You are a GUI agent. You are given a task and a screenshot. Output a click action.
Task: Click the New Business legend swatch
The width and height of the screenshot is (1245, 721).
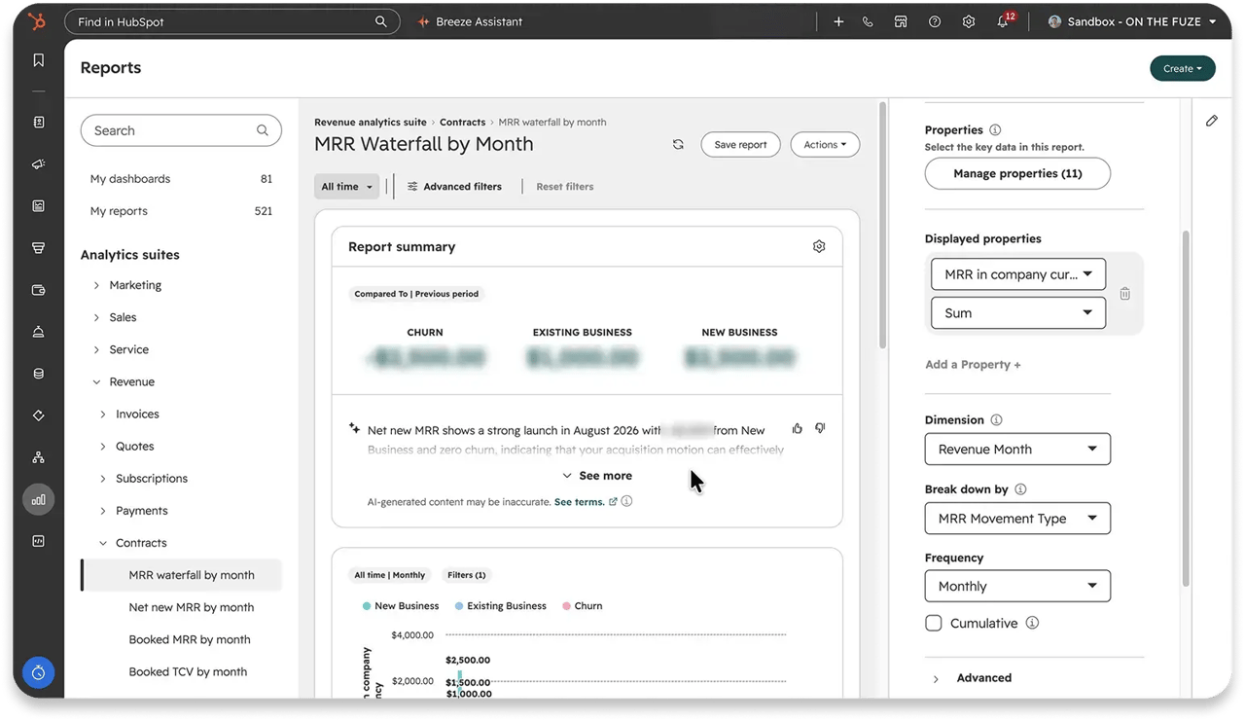tap(367, 606)
